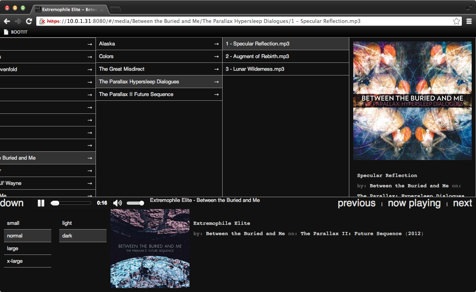The height and width of the screenshot is (292, 476).
Task: Expand the Buried and Me artist arrow
Action: point(90,158)
